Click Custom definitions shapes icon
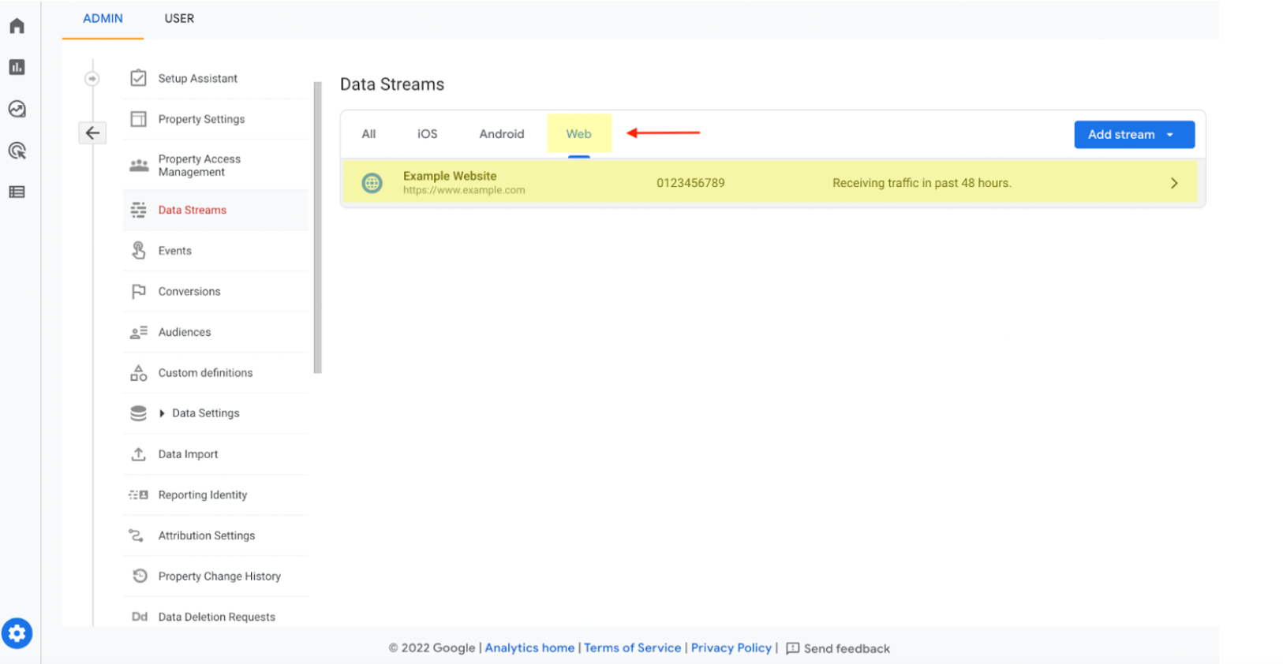Viewport: 1283px width, 664px height. pos(138,372)
